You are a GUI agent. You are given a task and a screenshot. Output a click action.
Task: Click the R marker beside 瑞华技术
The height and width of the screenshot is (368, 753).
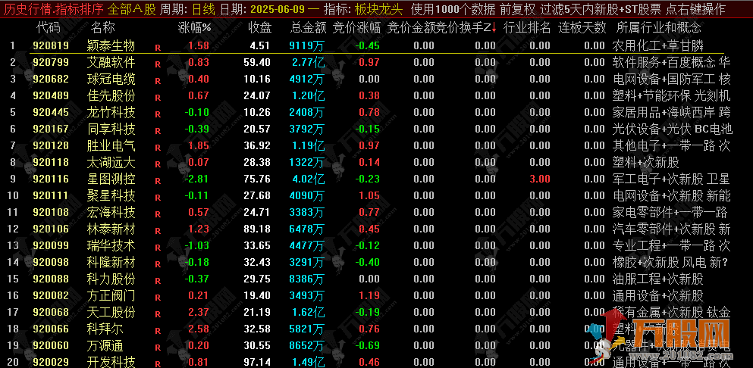tap(158, 248)
